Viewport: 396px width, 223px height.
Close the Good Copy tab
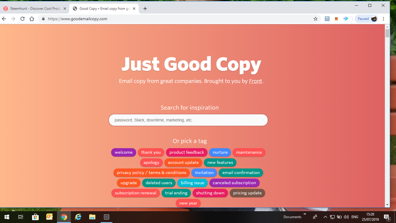[134, 9]
